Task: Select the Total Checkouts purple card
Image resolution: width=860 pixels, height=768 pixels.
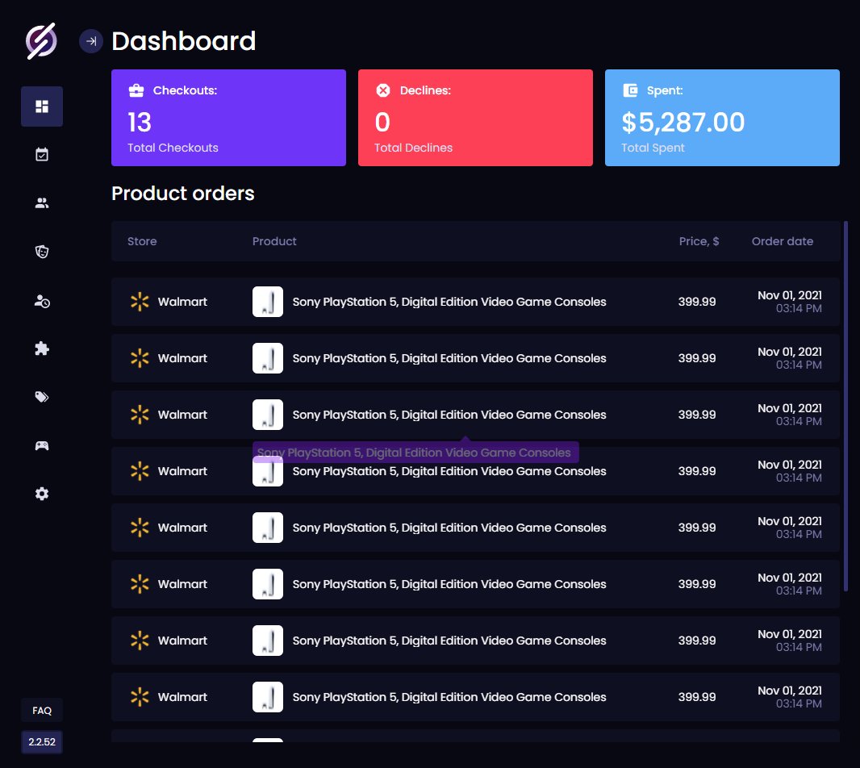Action: [x=228, y=118]
